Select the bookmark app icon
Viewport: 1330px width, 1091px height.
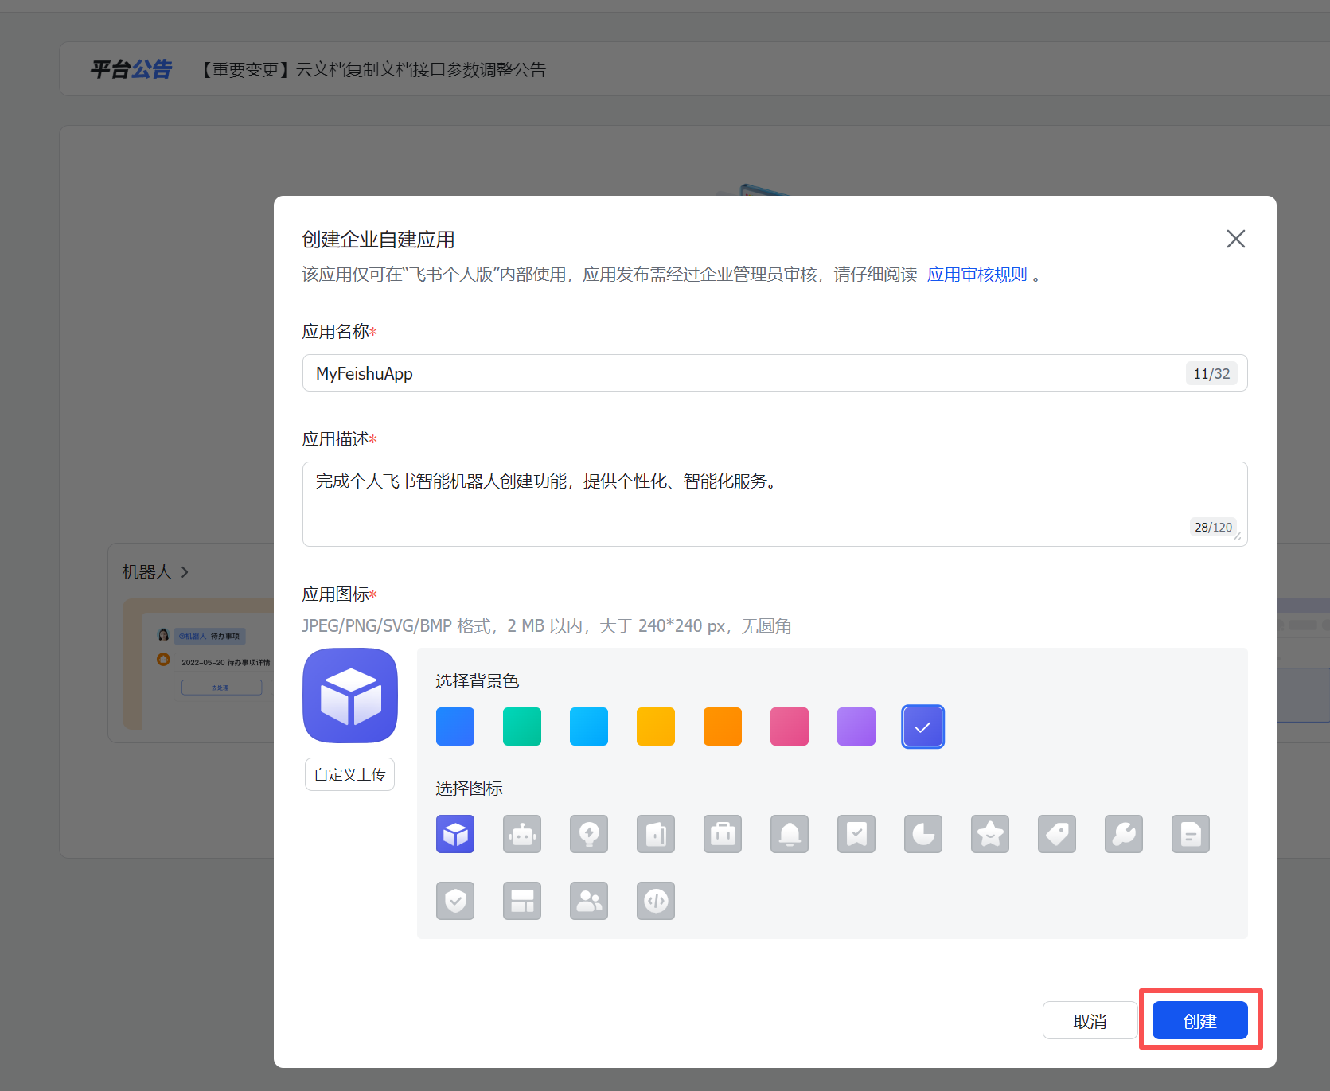[x=856, y=834]
